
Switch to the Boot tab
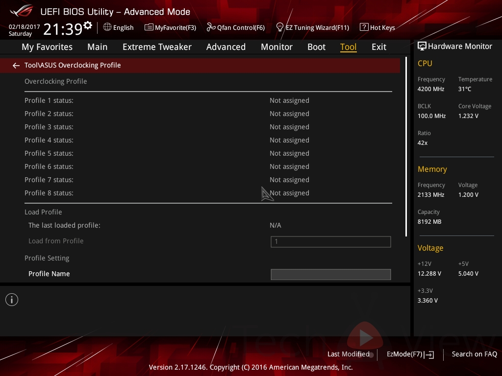coord(316,47)
